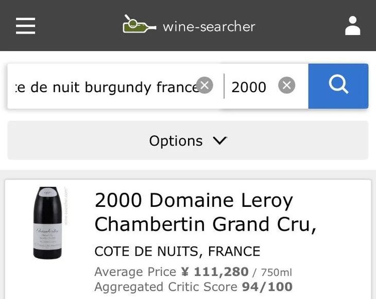376x299 pixels.
Task: Click the 750ml bottle size text
Action: (x=276, y=272)
